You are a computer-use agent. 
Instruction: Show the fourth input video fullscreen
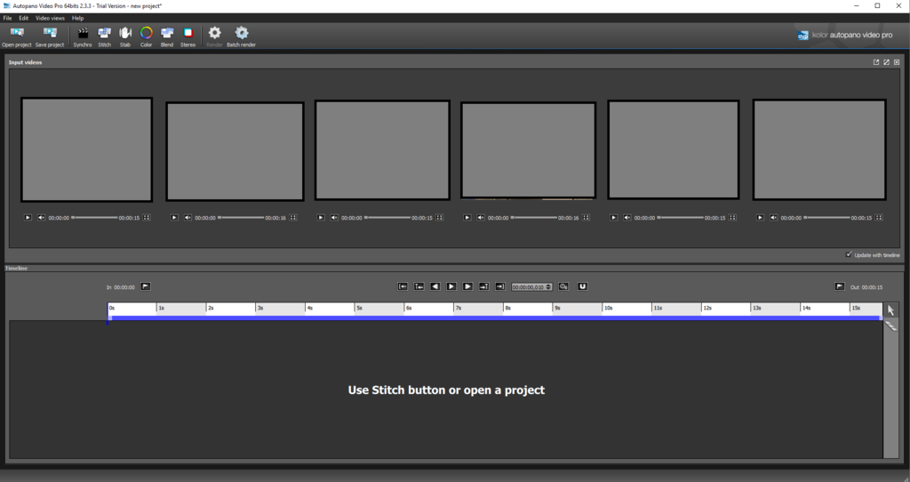pyautogui.click(x=587, y=218)
